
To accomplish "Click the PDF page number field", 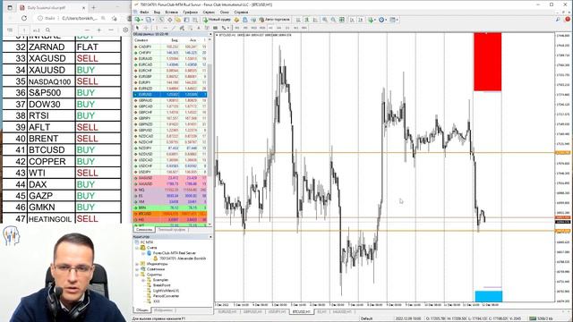I will pyautogui.click(x=24, y=30).
